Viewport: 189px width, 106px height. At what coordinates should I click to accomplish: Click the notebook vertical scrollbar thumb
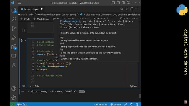(140, 96)
